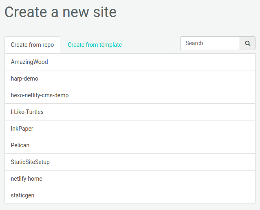Screen dimensions: 260x210
Task: Click the empty page area below the repo list
Action: [x=130, y=207]
